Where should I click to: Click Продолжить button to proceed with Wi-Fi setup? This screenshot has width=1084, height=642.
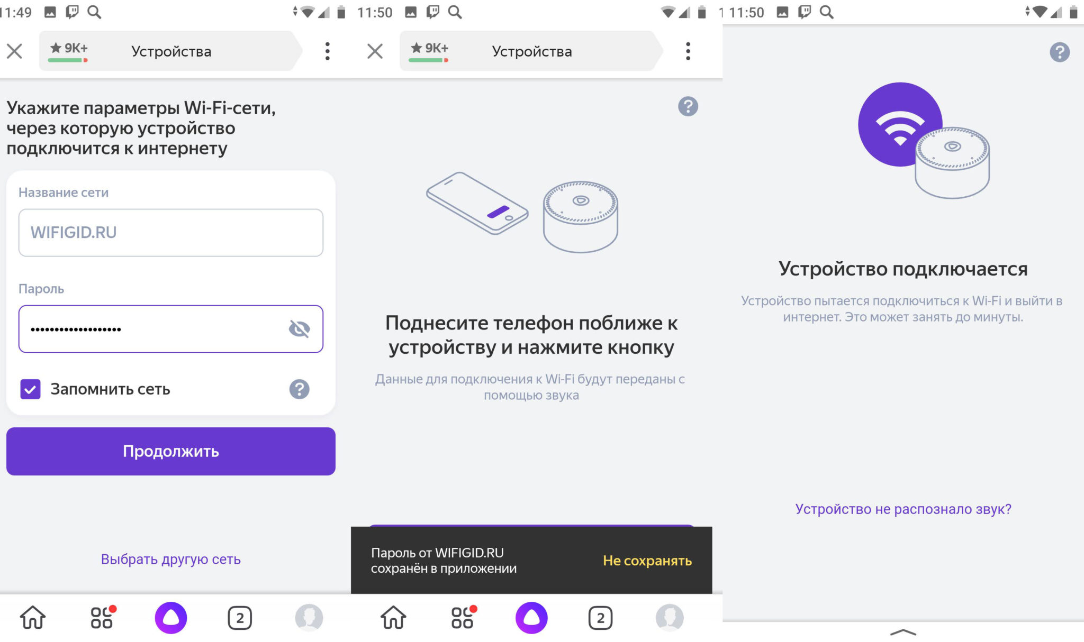tap(171, 451)
